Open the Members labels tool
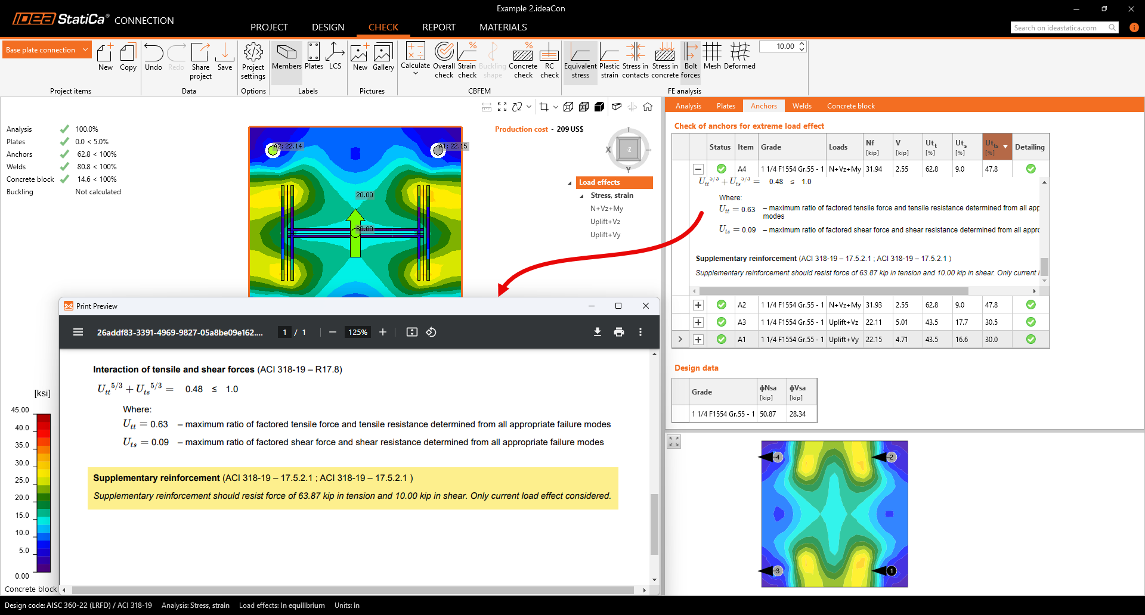 [286, 60]
